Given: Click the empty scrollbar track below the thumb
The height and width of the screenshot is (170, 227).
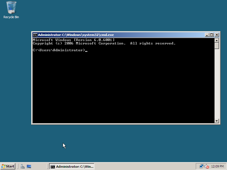Looking at the screenshot, I should click(x=217, y=85).
